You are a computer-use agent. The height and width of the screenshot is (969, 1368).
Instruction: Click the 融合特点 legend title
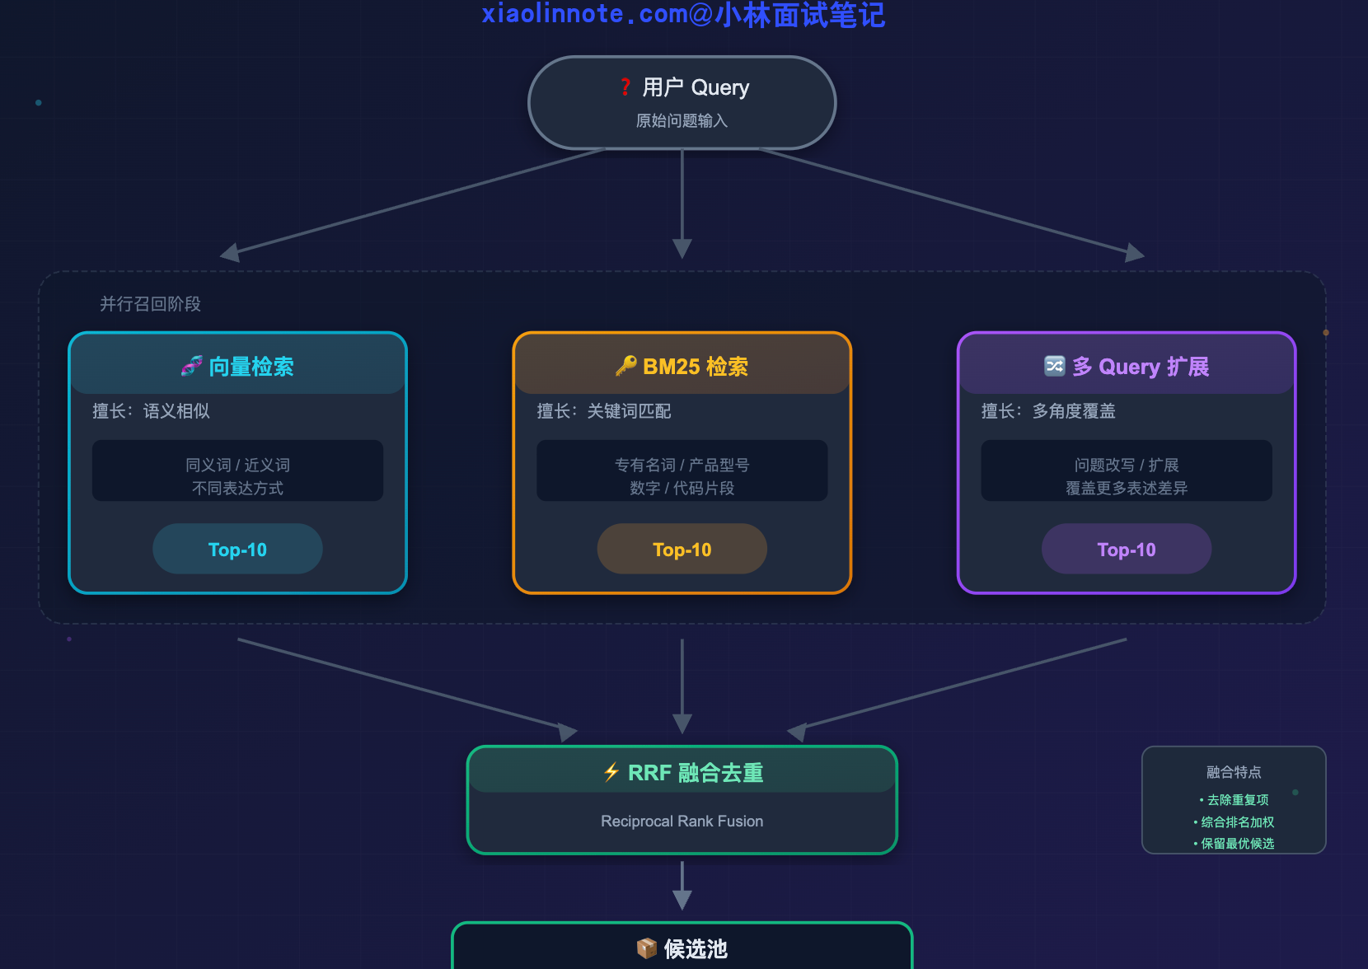[1233, 772]
